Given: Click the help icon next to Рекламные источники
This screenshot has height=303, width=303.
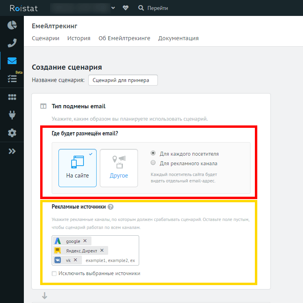Looking at the screenshot, I should pos(111,207).
